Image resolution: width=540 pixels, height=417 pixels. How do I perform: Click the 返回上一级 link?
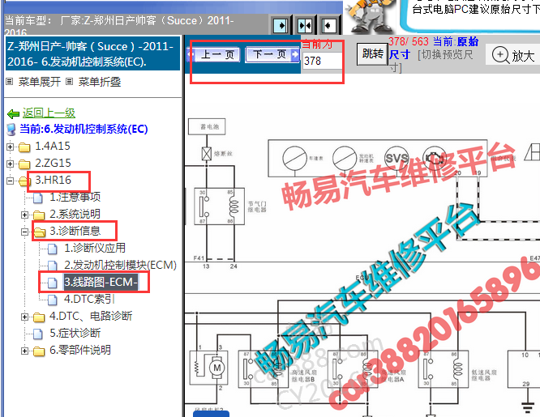[x=49, y=113]
